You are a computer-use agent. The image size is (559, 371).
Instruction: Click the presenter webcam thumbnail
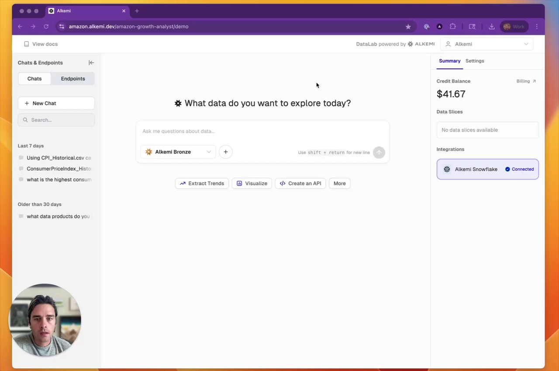pos(45,320)
